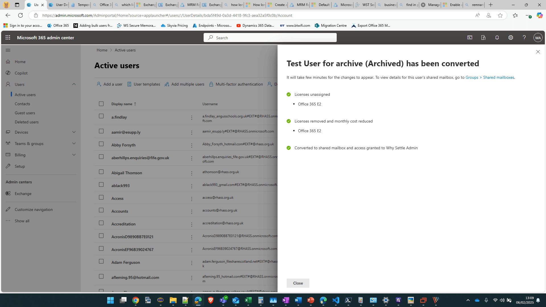Select all users header checkbox
Viewport: 546px width, 307px height.
click(101, 104)
